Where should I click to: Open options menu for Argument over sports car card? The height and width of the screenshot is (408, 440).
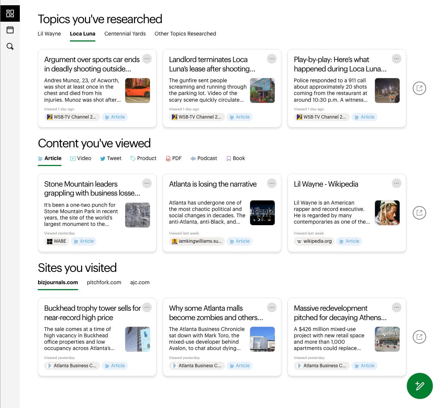(x=147, y=59)
